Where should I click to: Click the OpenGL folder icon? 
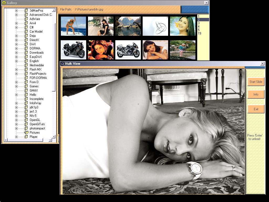(x=26, y=120)
